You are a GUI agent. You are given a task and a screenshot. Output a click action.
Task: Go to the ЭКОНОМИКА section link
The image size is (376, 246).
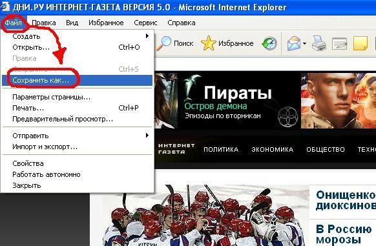coord(273,149)
